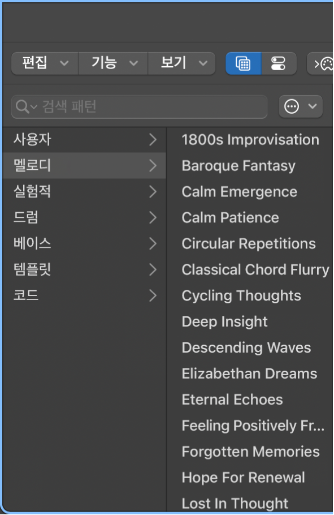
Task: Open the 편집 menu
Action: 44,63
